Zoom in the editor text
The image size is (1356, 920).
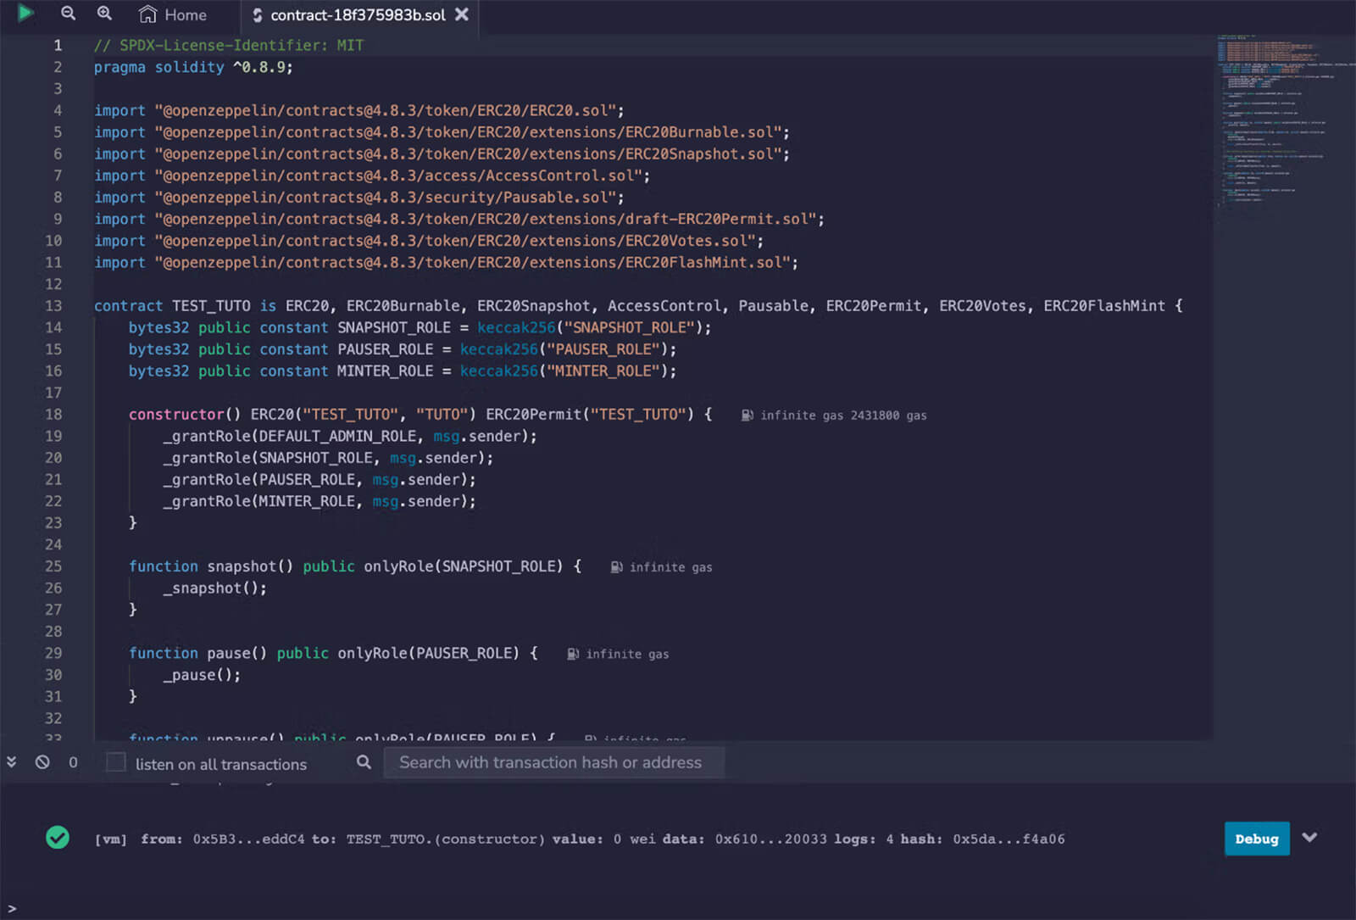(x=104, y=14)
